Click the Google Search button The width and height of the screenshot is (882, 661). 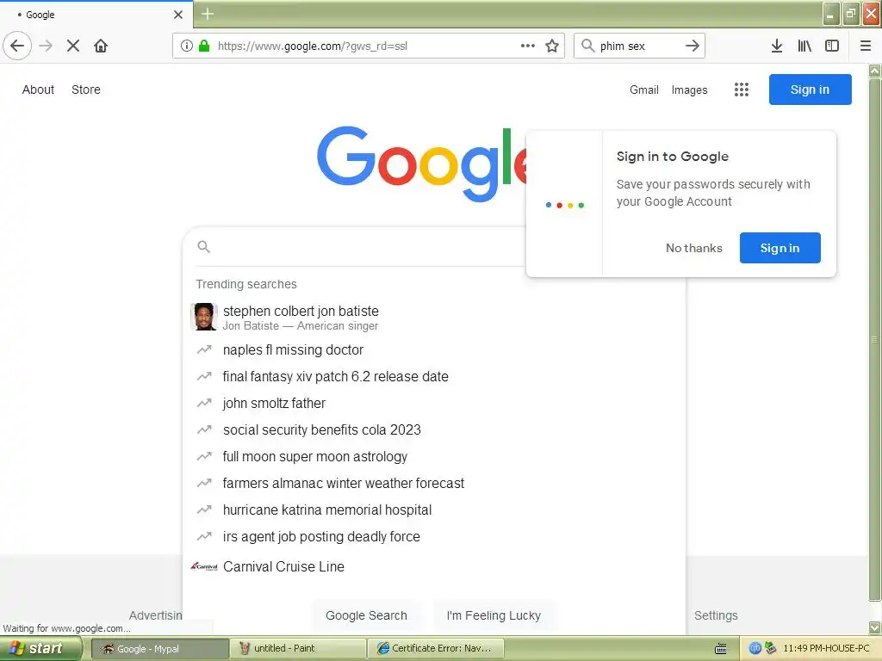tap(366, 615)
